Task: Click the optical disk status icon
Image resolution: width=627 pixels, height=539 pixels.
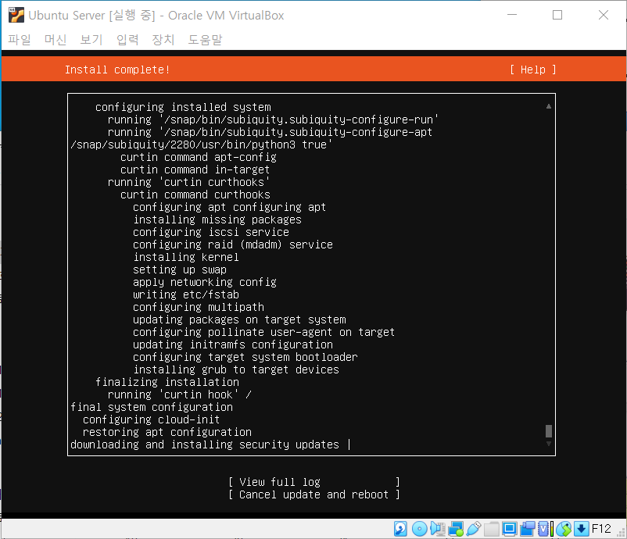Action: tap(419, 529)
